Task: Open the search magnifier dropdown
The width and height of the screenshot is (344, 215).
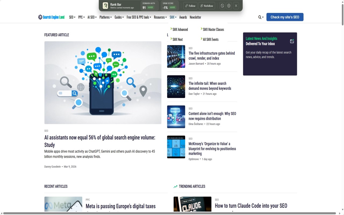Action: pyautogui.click(x=261, y=17)
